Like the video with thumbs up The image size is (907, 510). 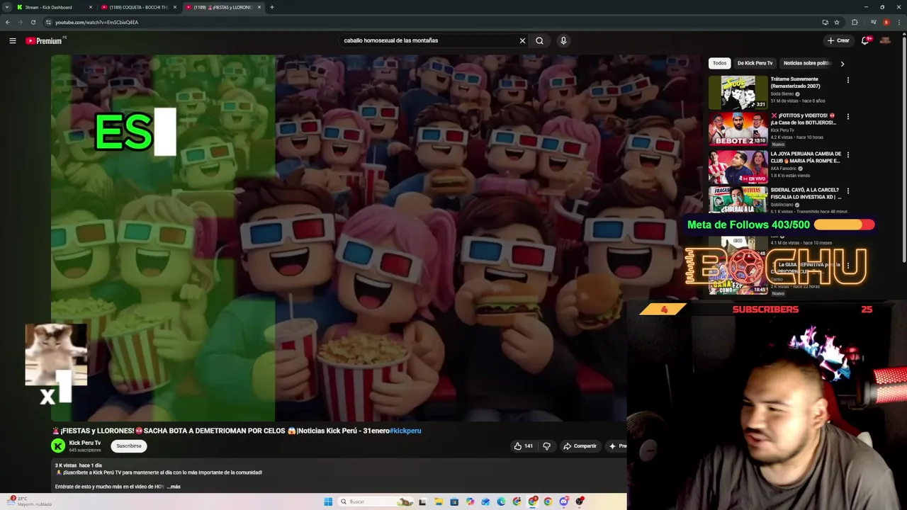coord(524,446)
